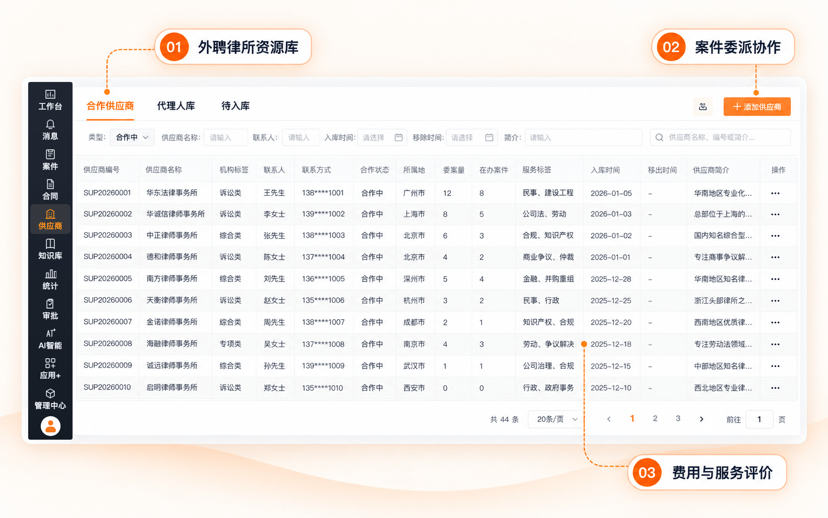The image size is (828, 518).
Task: Click the 添加供应商 button
Action: coord(757,107)
